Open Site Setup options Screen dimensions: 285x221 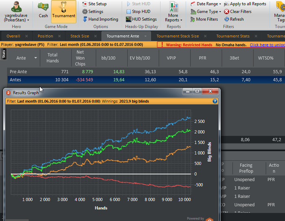[x=94, y=4]
